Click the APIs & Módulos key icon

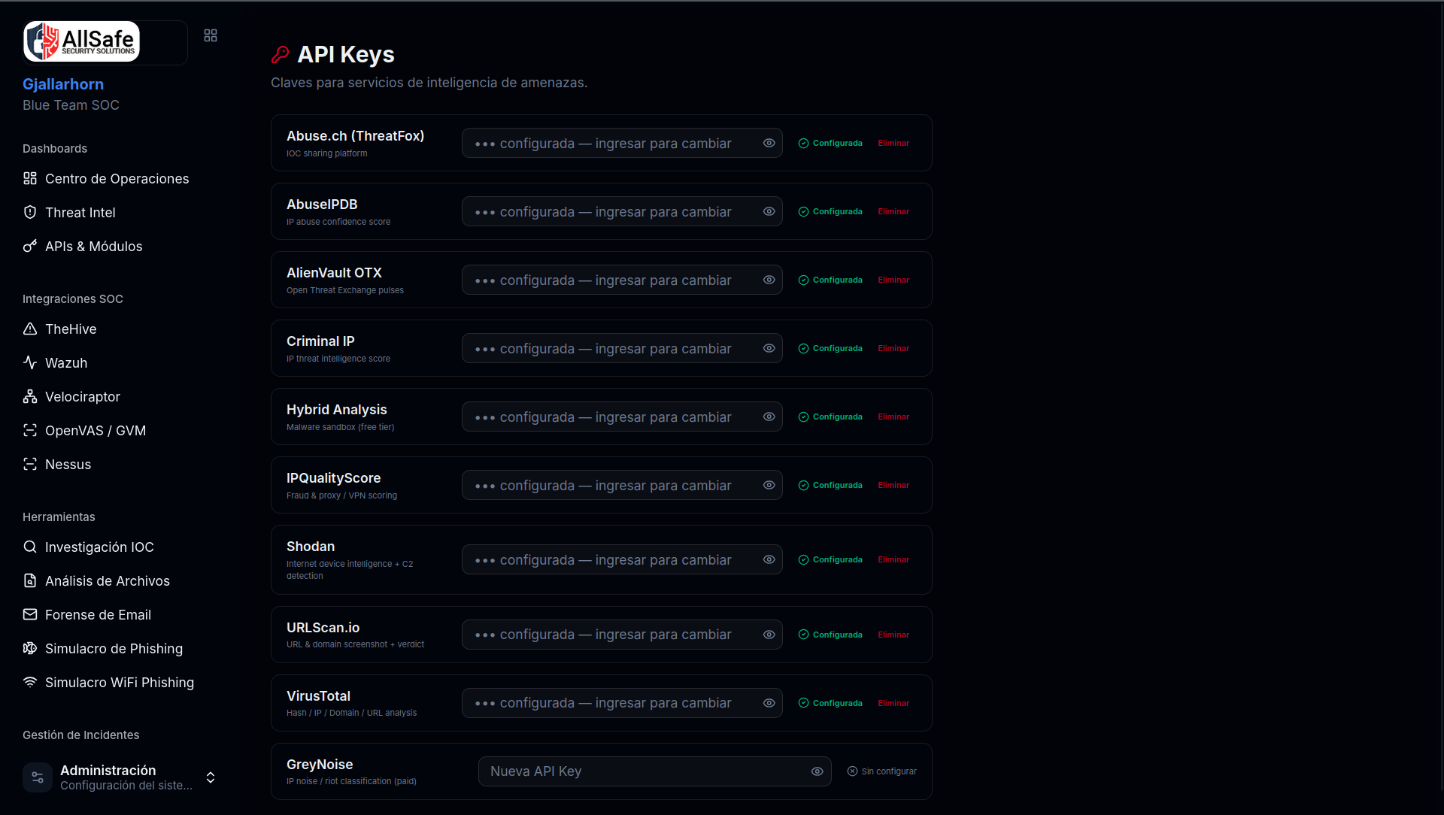(x=30, y=246)
